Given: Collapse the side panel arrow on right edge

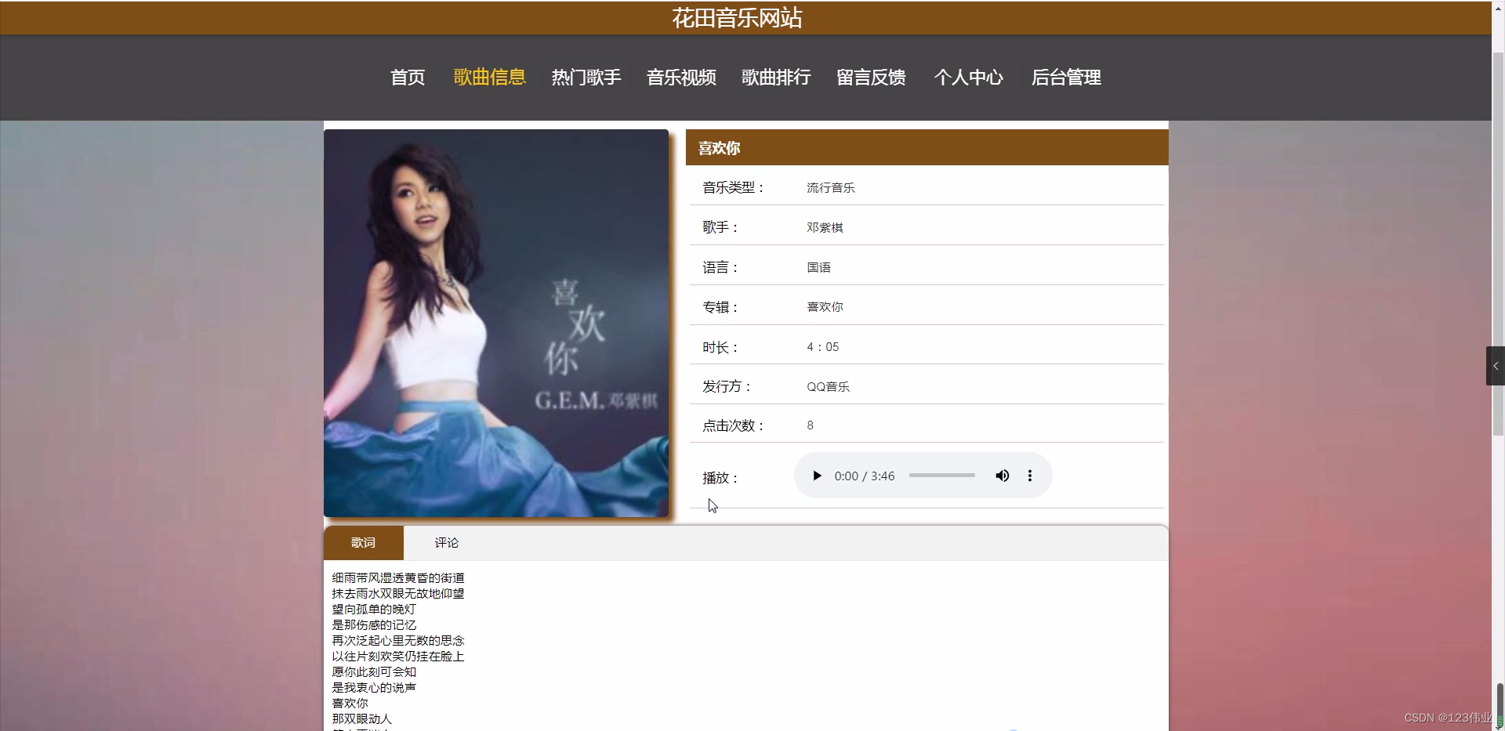Looking at the screenshot, I should click(1496, 365).
